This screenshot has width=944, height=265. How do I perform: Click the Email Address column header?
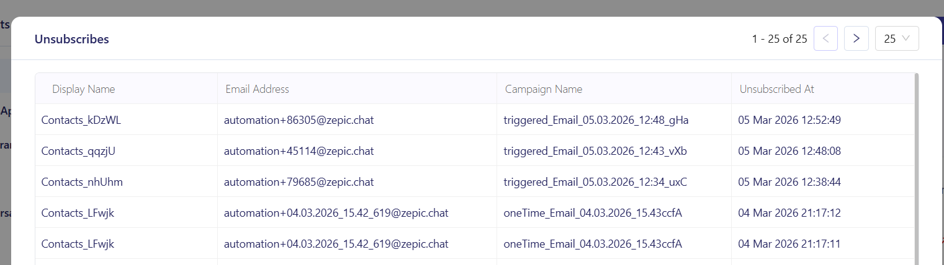257,89
